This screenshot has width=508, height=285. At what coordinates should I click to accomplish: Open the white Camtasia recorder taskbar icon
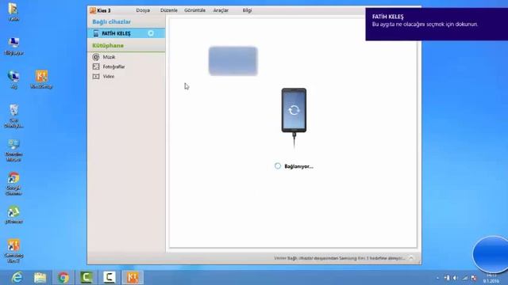coord(110,277)
